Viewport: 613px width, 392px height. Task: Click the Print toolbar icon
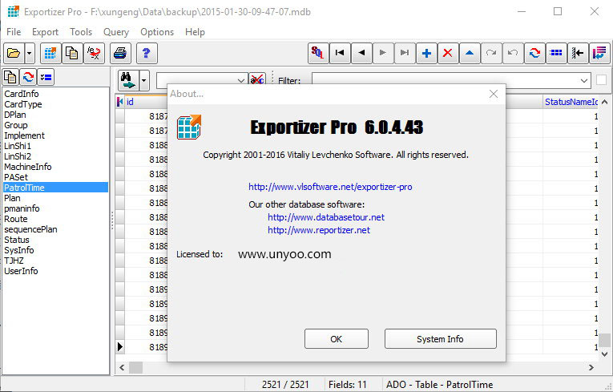point(120,53)
